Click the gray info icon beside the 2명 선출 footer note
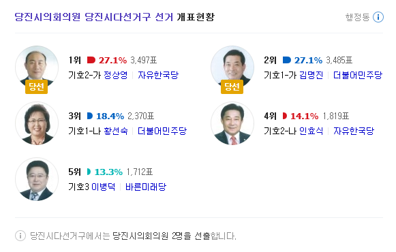Screen dimensions: 396x252 point(20,236)
